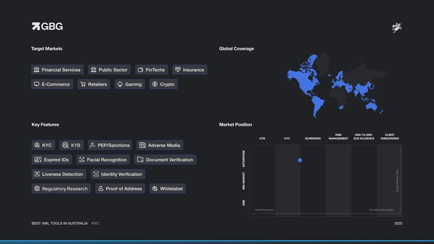Click the MID-MARKET axis label
Viewport: 434px width, 244px height.
[244, 181]
